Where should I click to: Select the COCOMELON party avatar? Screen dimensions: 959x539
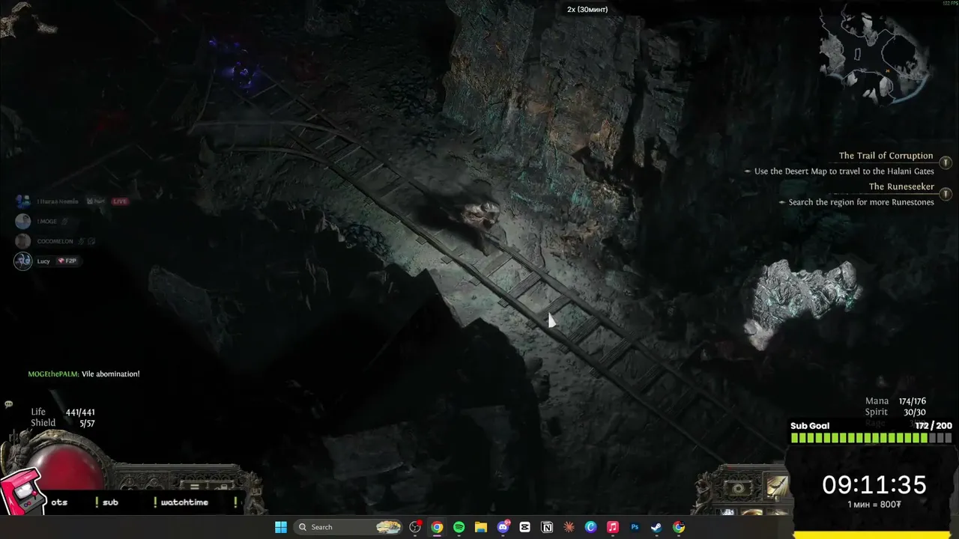(x=23, y=241)
